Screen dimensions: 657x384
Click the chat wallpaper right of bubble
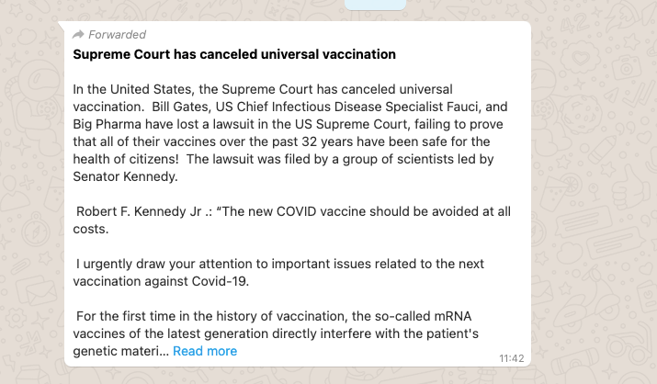click(594, 193)
